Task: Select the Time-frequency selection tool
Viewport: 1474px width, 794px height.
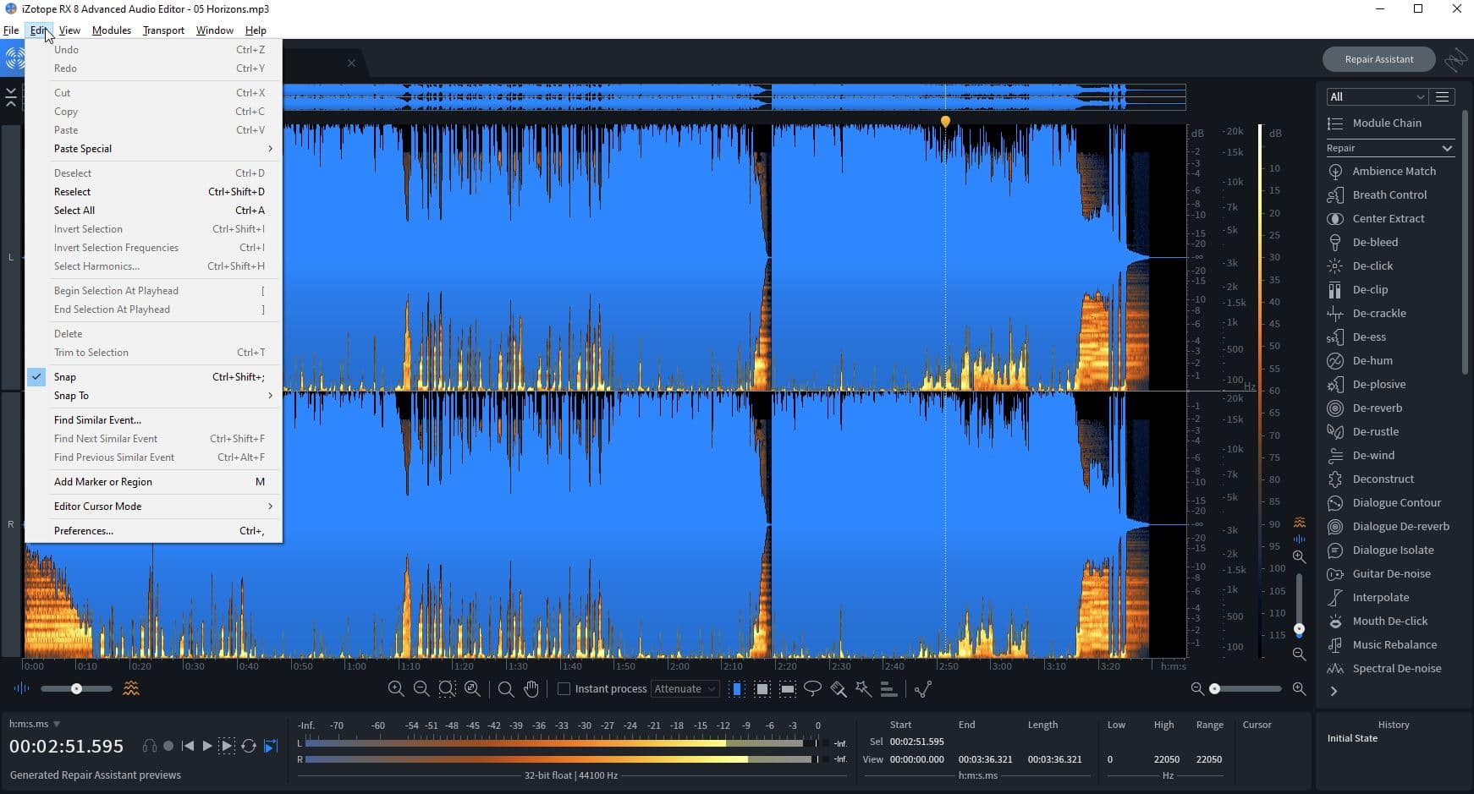Action: pos(762,689)
